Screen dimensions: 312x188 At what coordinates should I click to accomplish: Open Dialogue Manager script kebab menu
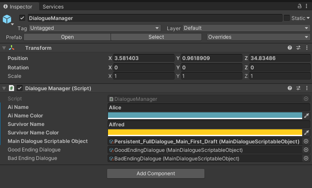click(307, 88)
